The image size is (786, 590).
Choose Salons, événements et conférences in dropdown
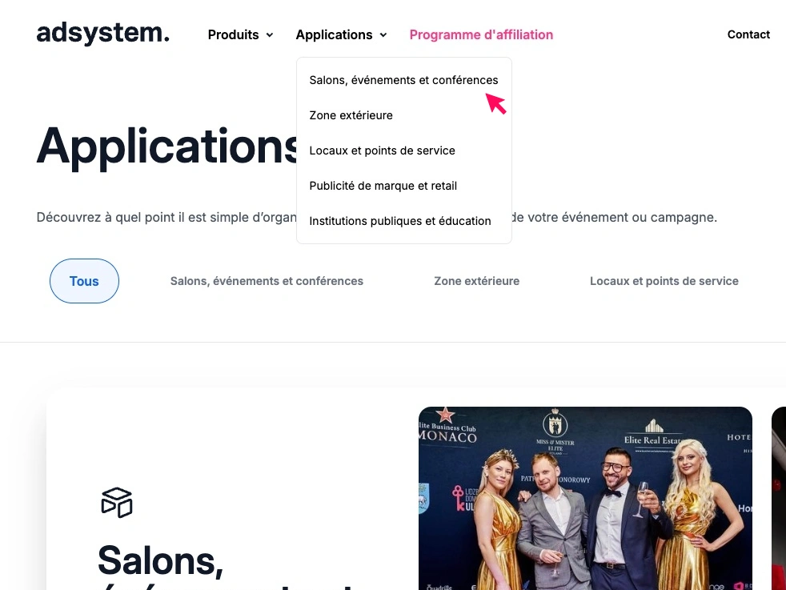pyautogui.click(x=403, y=80)
